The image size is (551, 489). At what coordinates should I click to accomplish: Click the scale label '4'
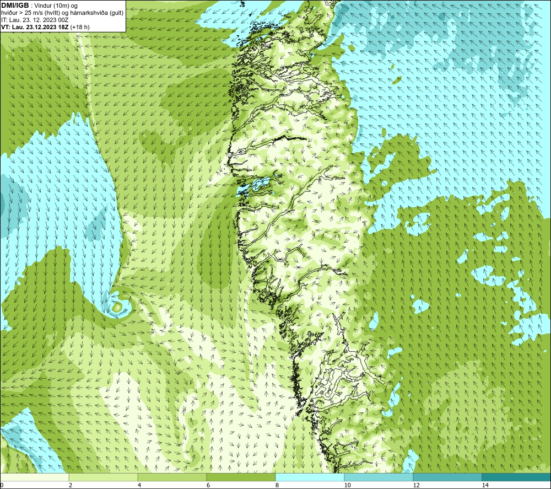click(x=139, y=486)
